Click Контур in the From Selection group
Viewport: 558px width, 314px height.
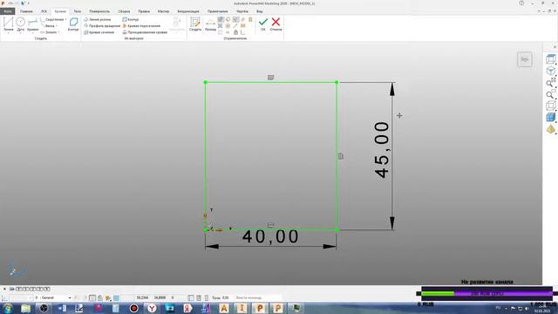tap(131, 19)
